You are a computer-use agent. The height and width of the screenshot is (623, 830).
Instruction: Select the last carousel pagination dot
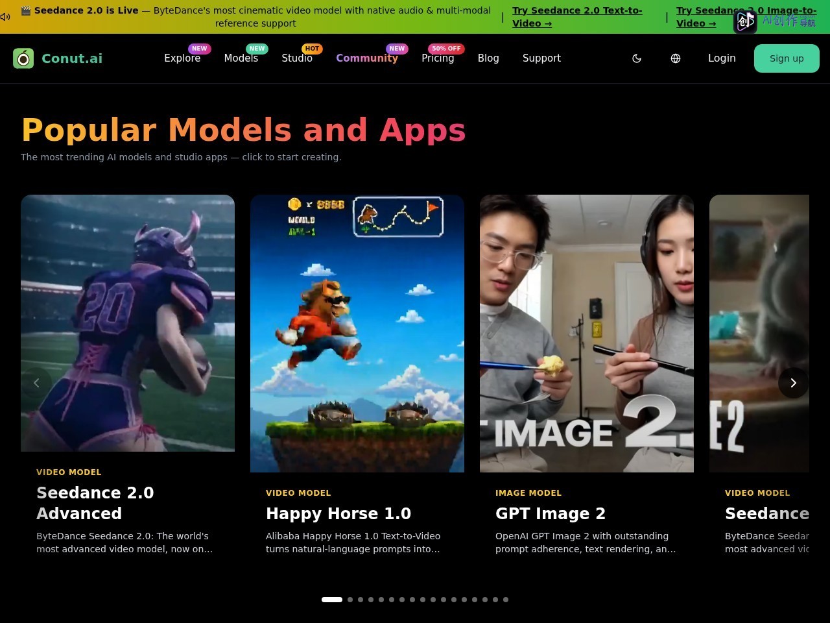click(506, 600)
